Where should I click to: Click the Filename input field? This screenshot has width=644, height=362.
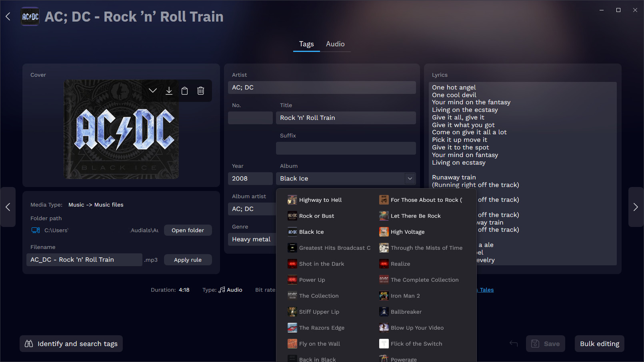pos(84,260)
